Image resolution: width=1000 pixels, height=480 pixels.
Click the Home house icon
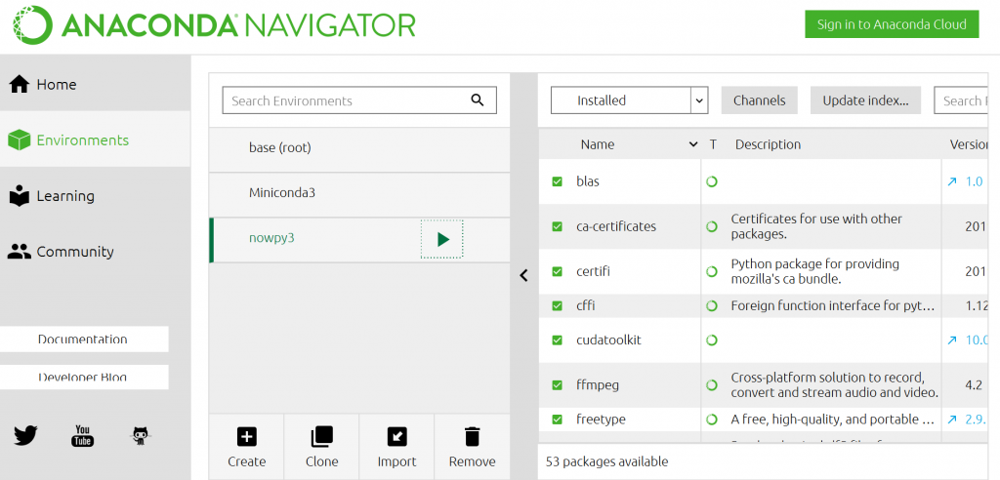(20, 84)
